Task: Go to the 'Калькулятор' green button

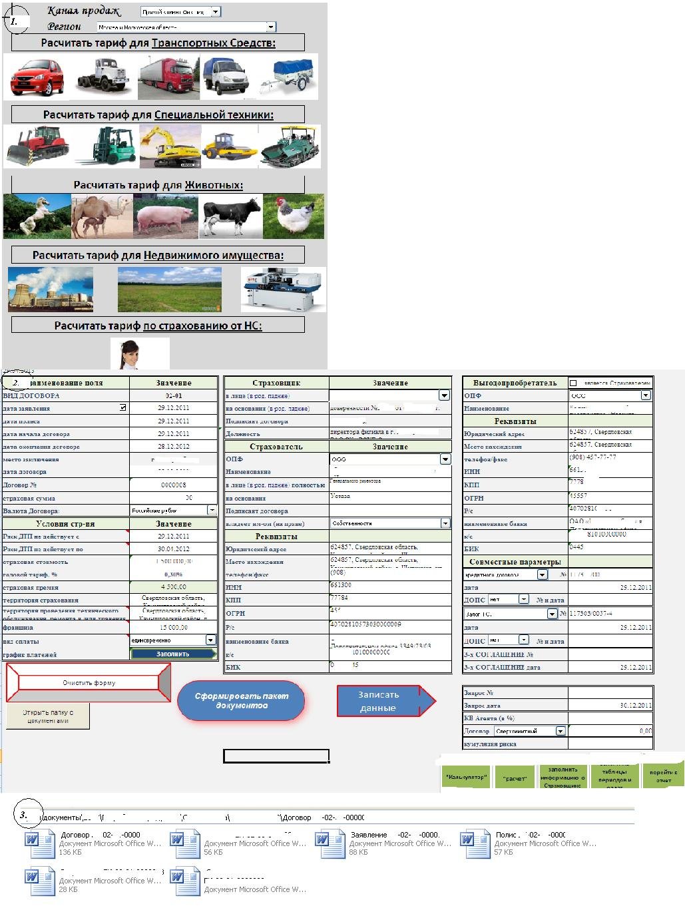Action: [x=467, y=778]
